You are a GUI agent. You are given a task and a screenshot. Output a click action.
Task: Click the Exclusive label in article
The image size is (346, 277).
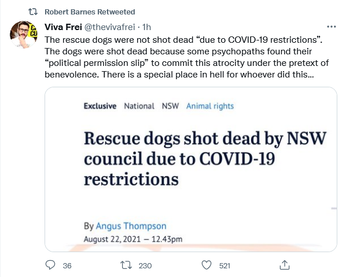click(100, 106)
